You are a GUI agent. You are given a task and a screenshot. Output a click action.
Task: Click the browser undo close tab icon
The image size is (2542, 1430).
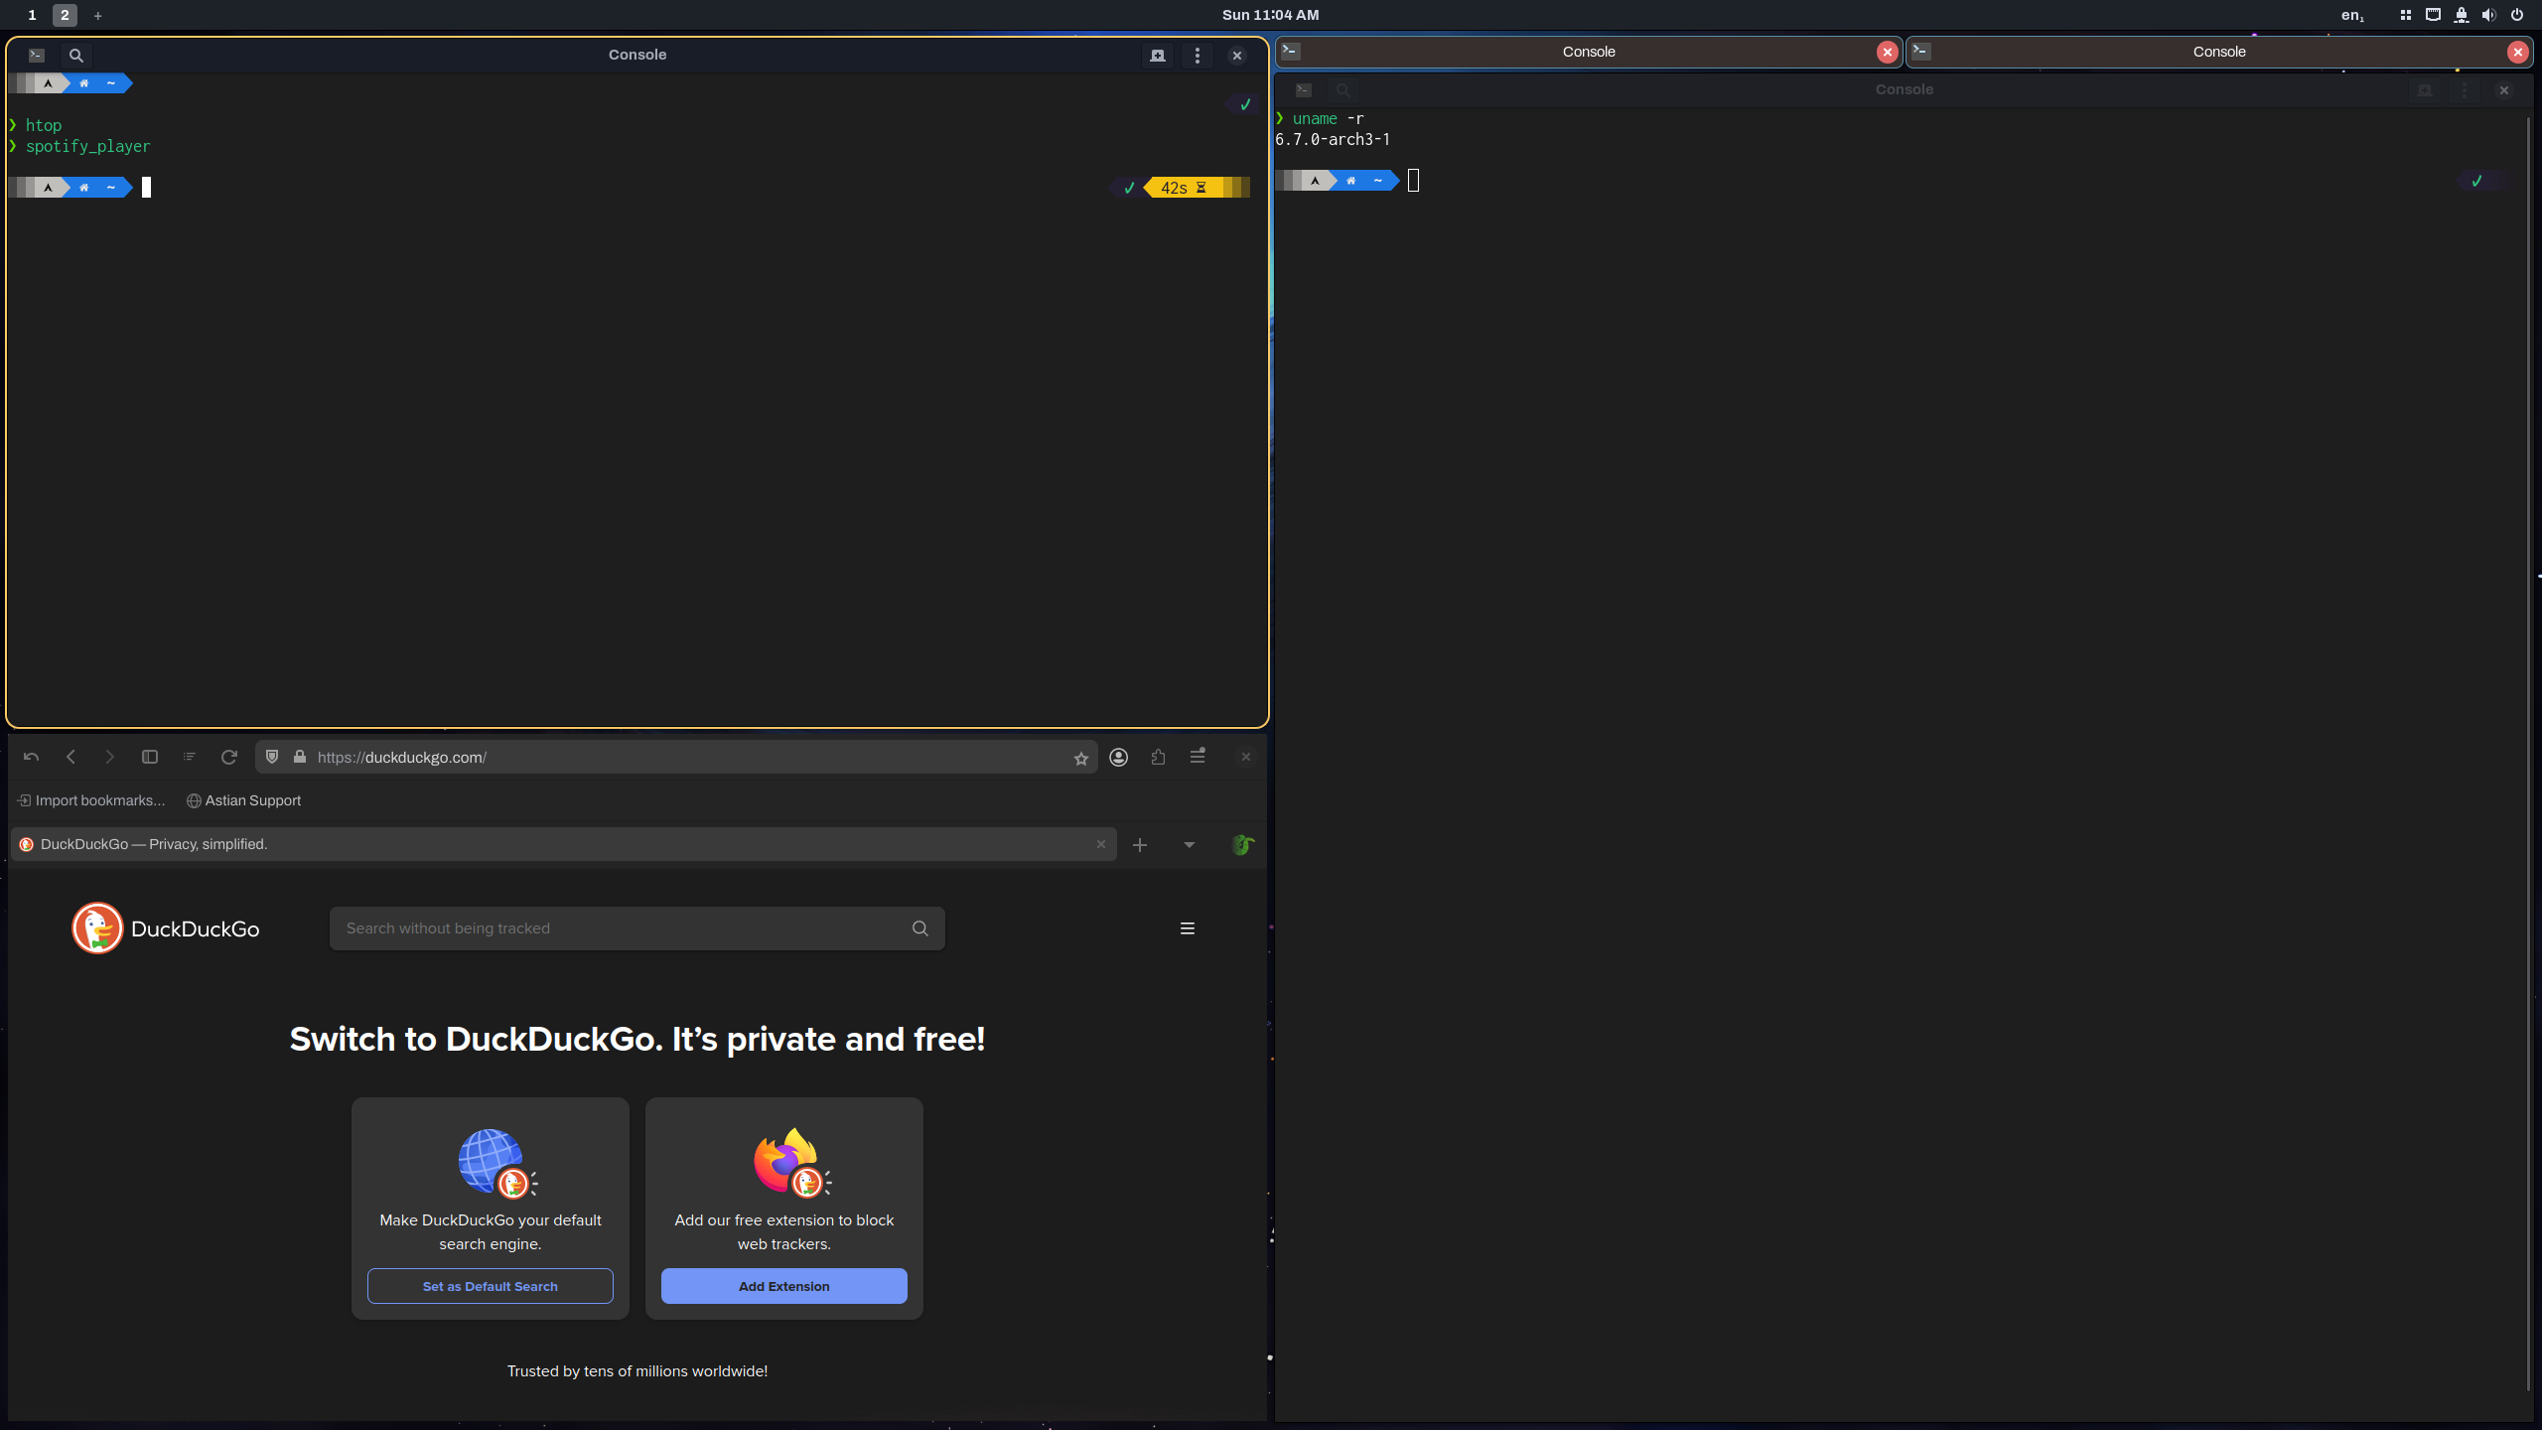point(31,757)
